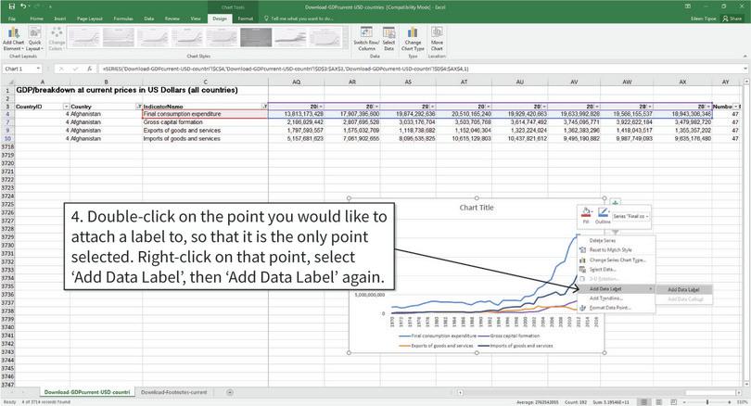Undo the last action

pos(24,6)
